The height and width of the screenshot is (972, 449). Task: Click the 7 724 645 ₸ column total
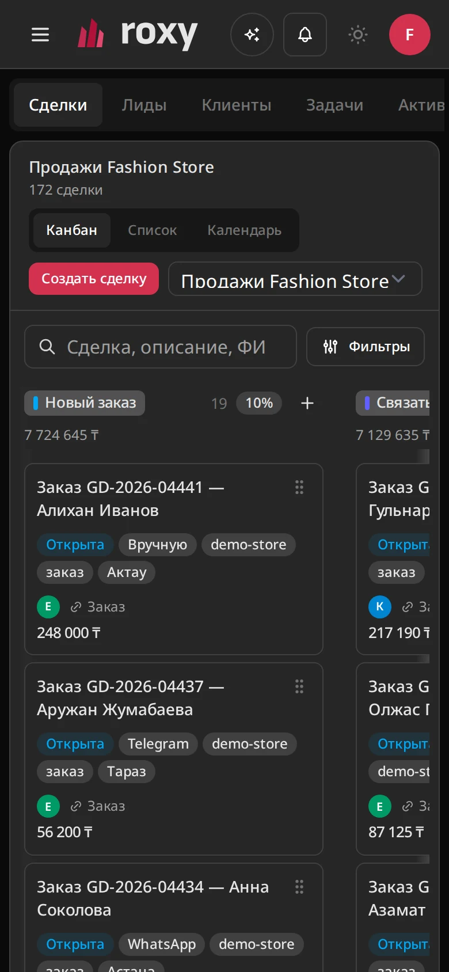pos(62,435)
